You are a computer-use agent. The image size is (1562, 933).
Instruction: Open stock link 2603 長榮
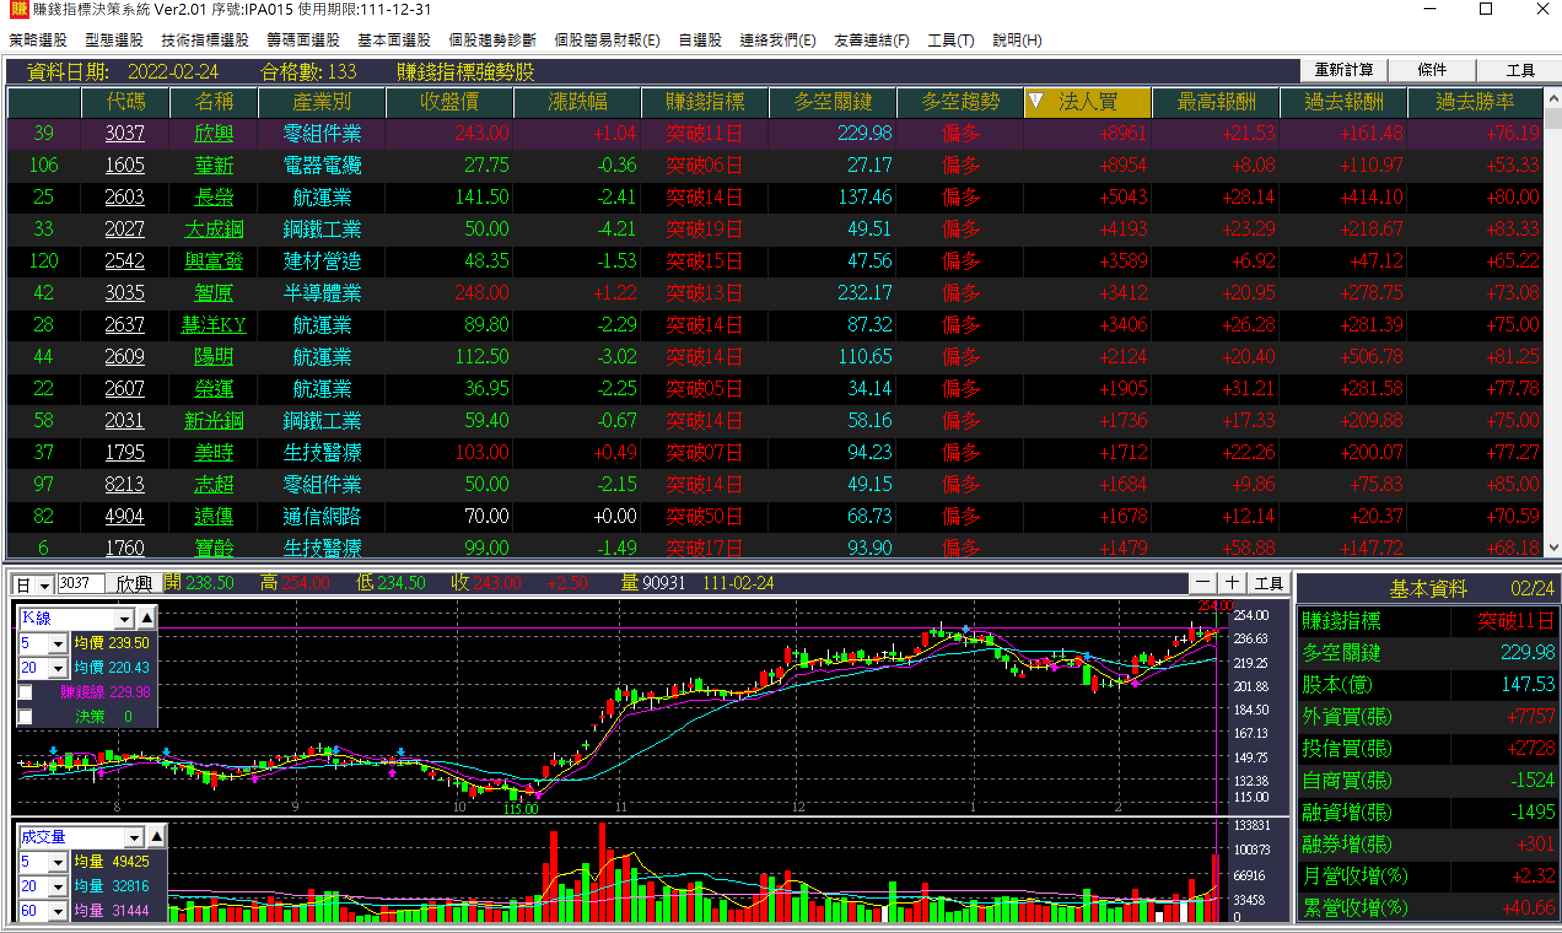(x=125, y=198)
